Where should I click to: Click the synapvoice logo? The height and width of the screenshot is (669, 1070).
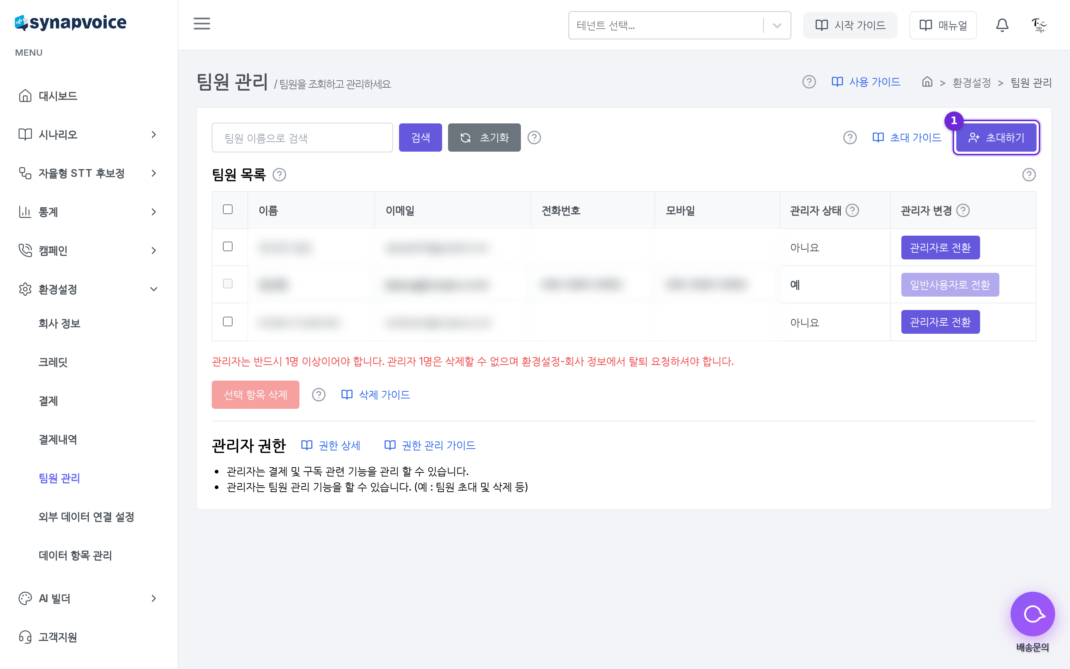point(71,23)
